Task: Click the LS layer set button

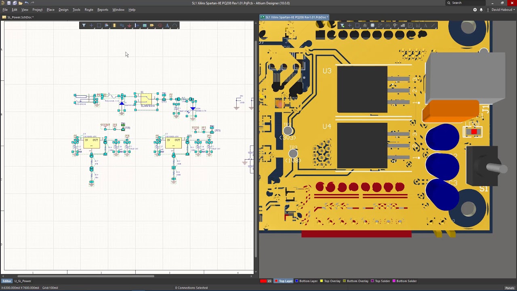Action: pos(269,281)
